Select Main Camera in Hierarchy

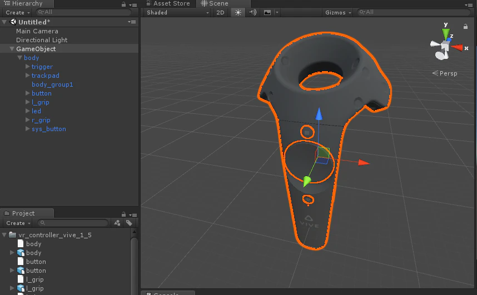37,31
